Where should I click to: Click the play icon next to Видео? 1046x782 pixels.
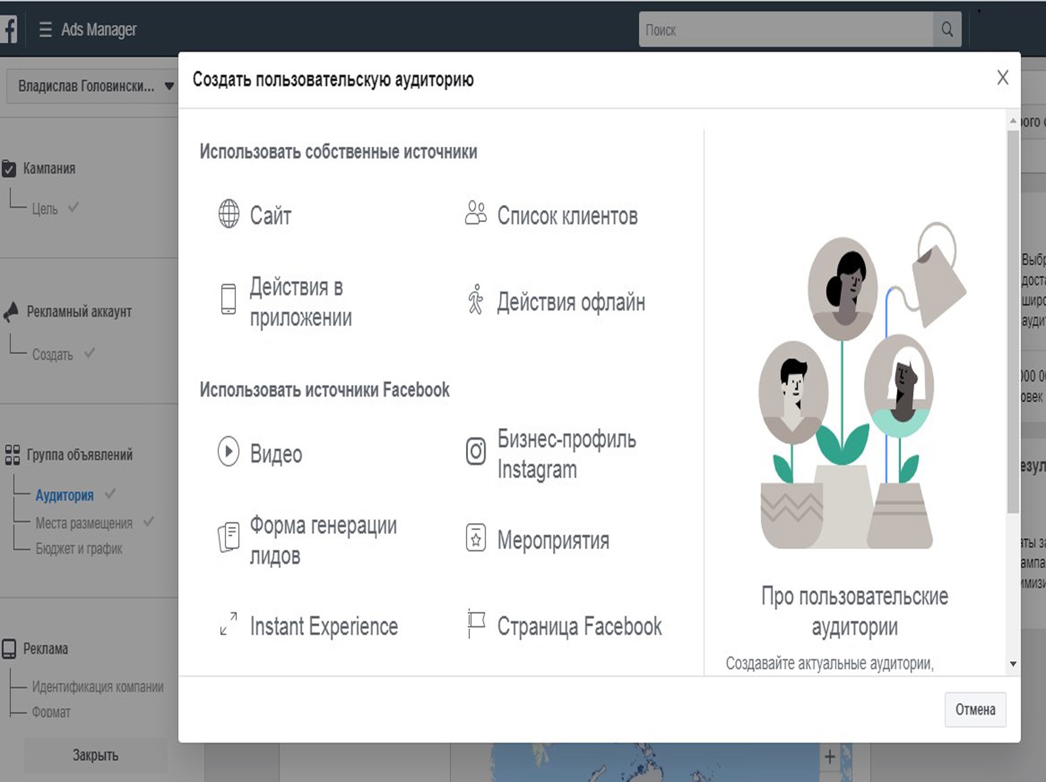[228, 452]
